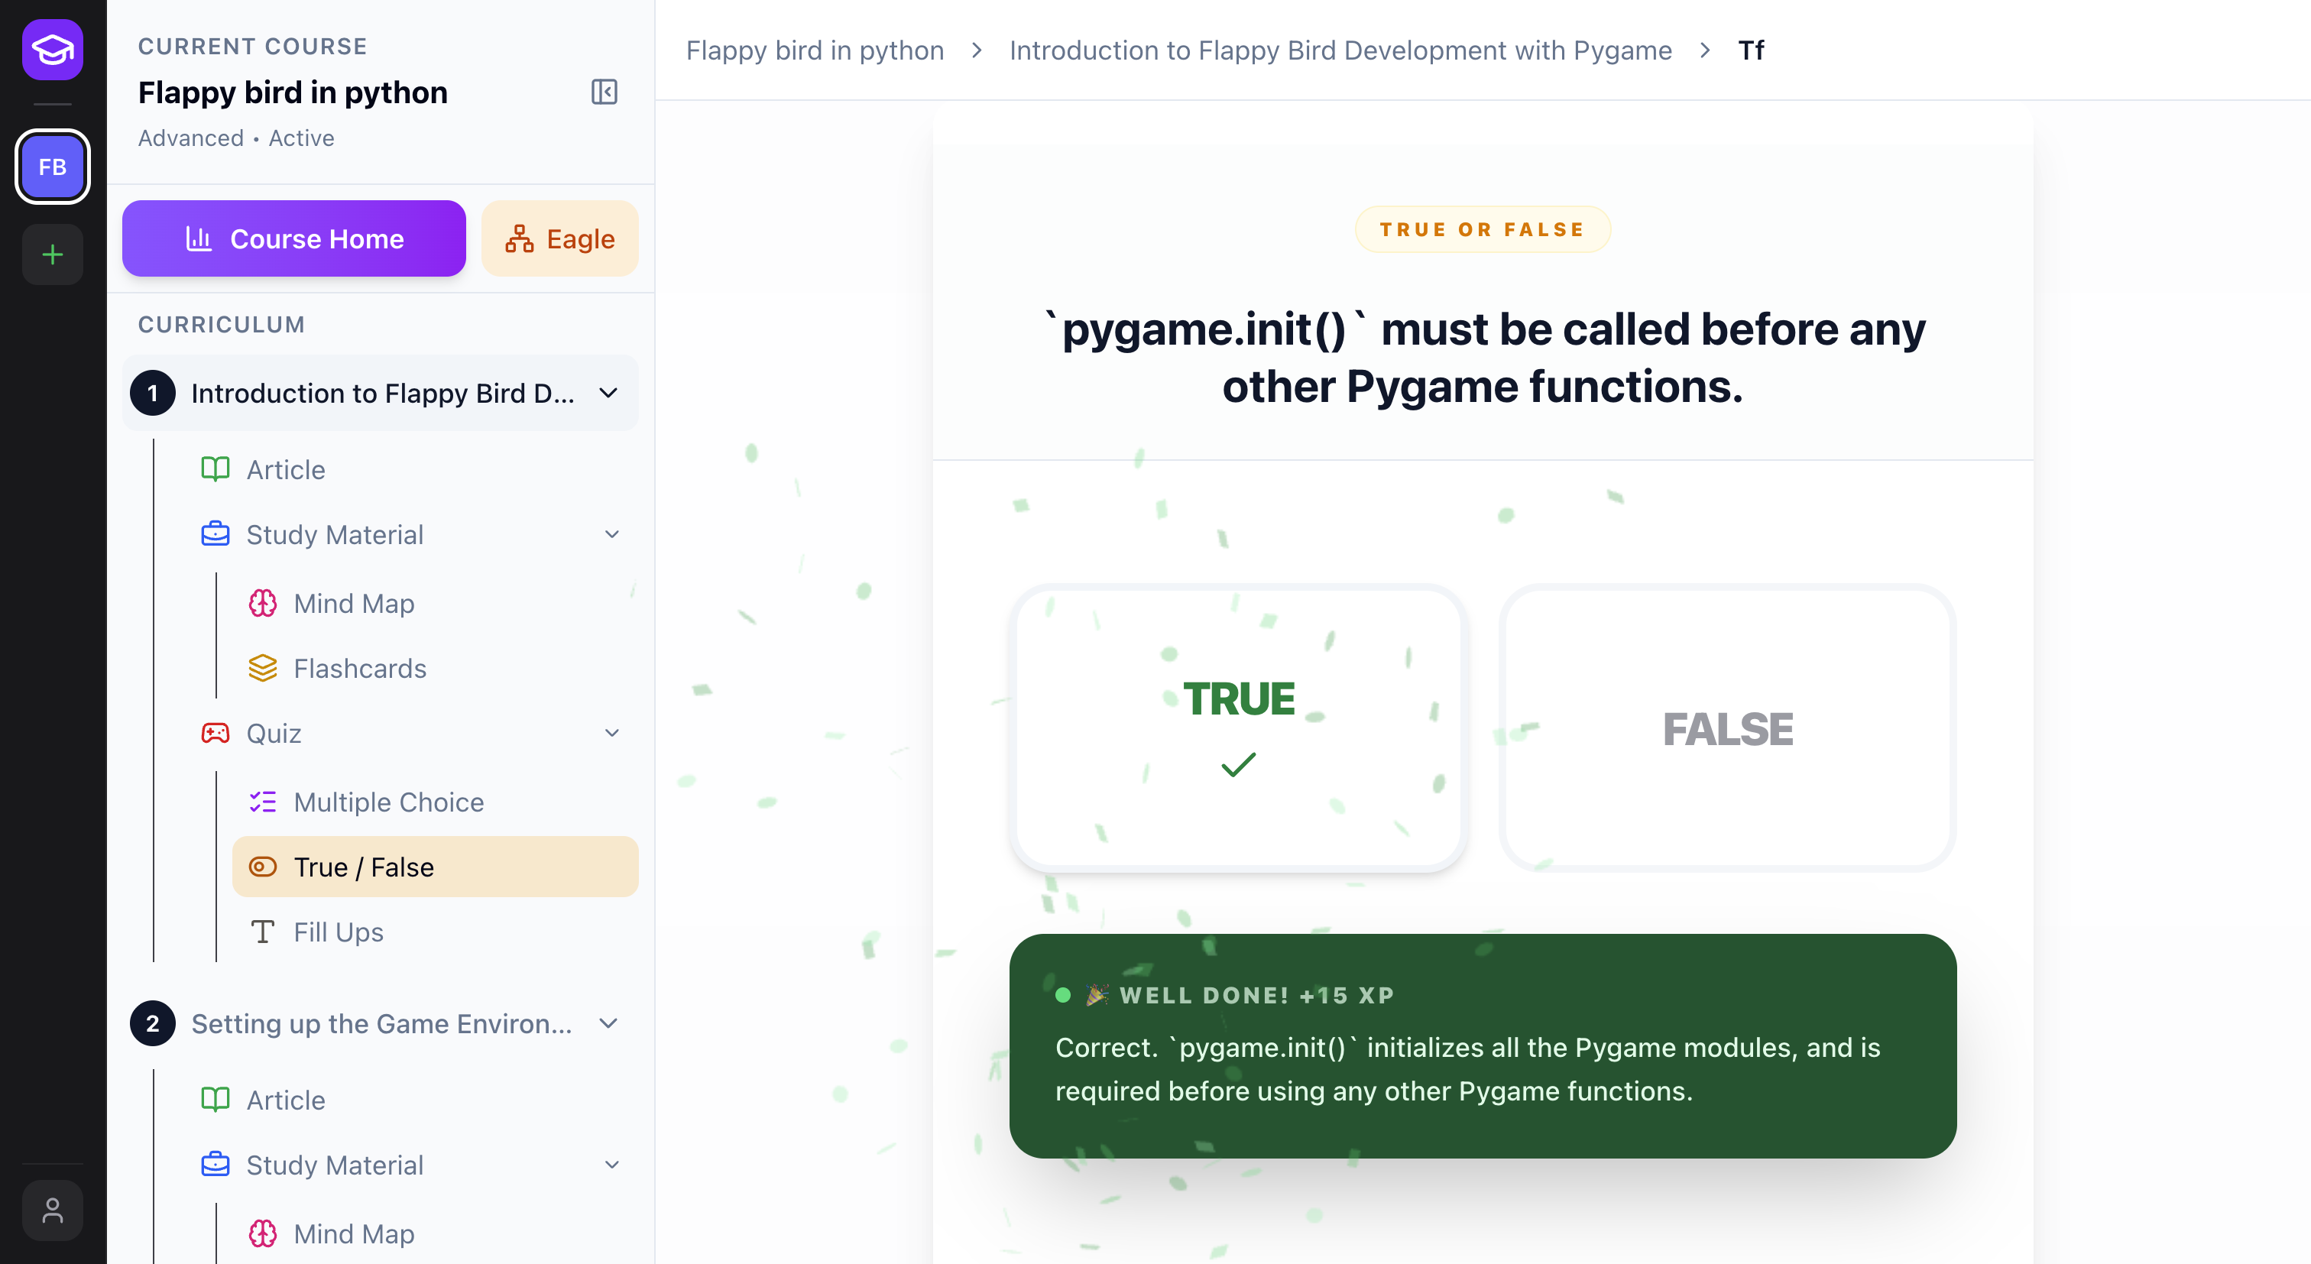Open the Multiple Choice quiz item

coord(387,802)
